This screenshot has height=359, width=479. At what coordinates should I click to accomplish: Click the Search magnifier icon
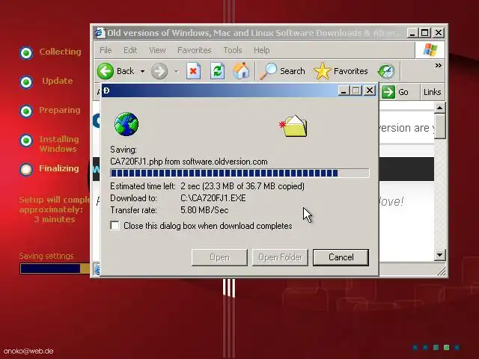268,71
